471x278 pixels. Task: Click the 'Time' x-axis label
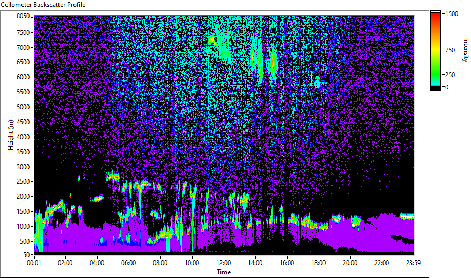224,272
